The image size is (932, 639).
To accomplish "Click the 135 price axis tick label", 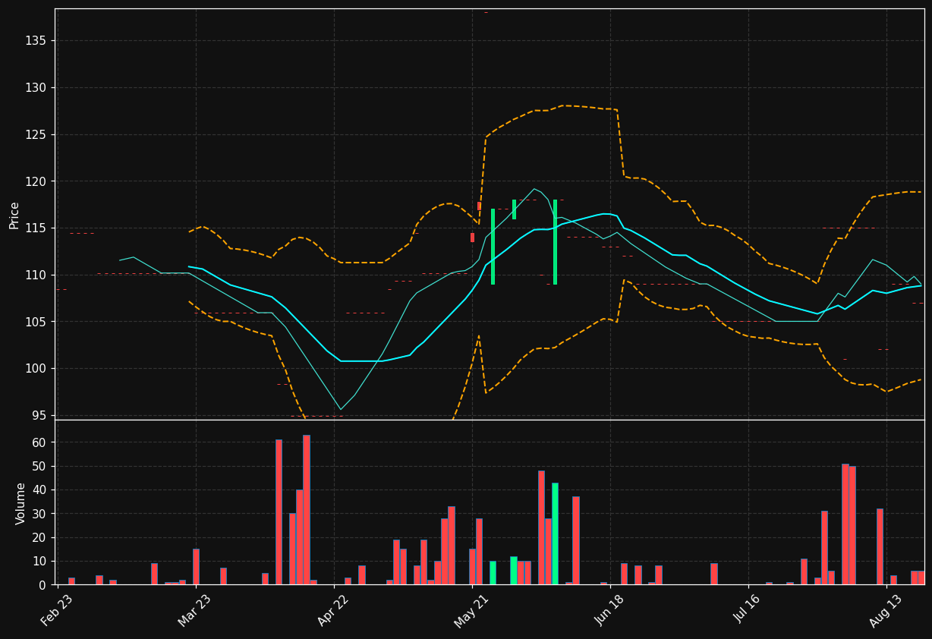I will point(36,41).
